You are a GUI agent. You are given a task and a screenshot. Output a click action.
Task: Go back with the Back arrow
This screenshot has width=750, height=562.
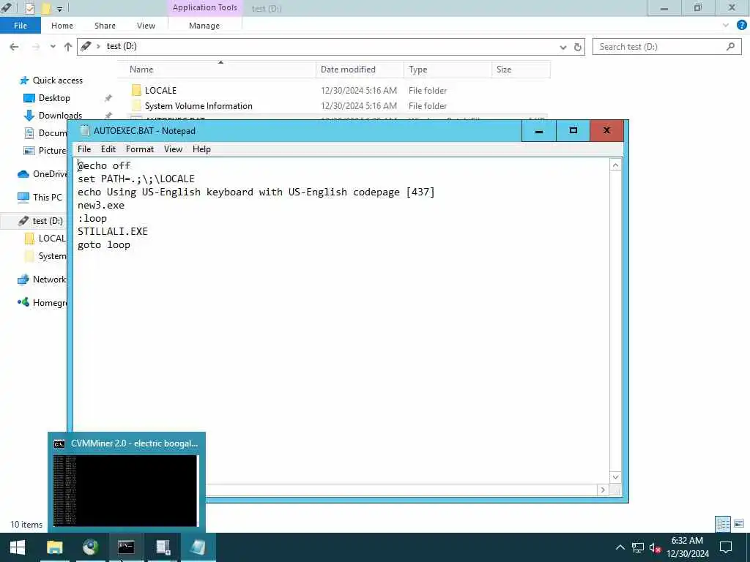15,46
